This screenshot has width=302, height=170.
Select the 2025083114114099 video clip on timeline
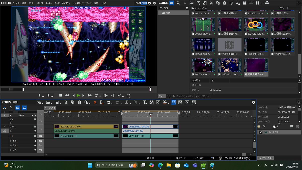coord(86,126)
